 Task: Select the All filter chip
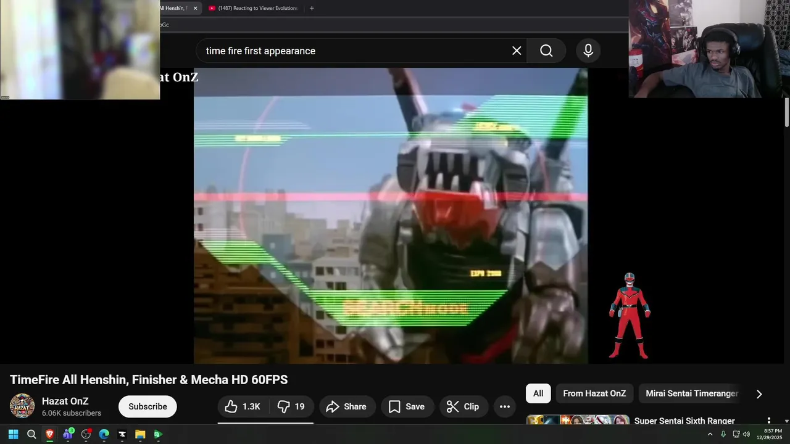coord(538,393)
